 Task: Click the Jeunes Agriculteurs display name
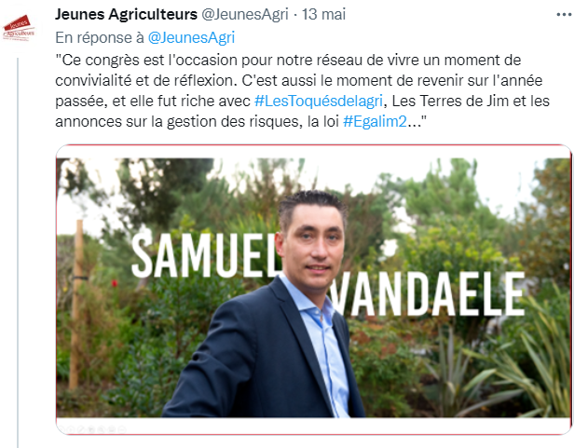[x=126, y=15]
